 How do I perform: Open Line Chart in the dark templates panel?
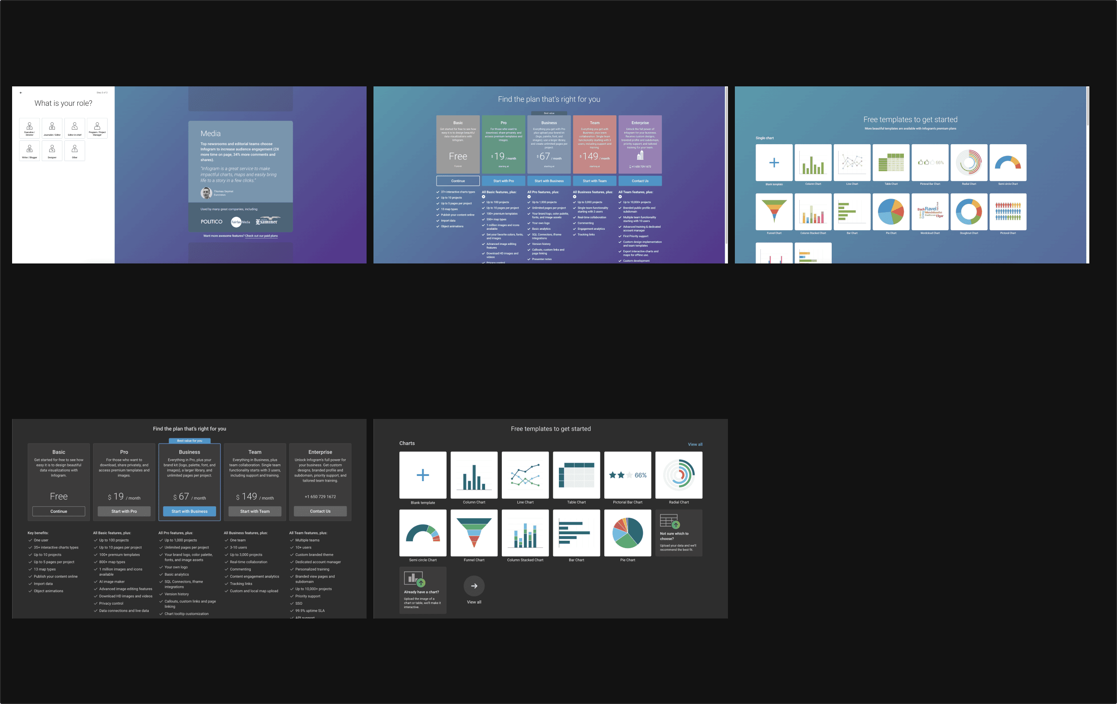[525, 475]
